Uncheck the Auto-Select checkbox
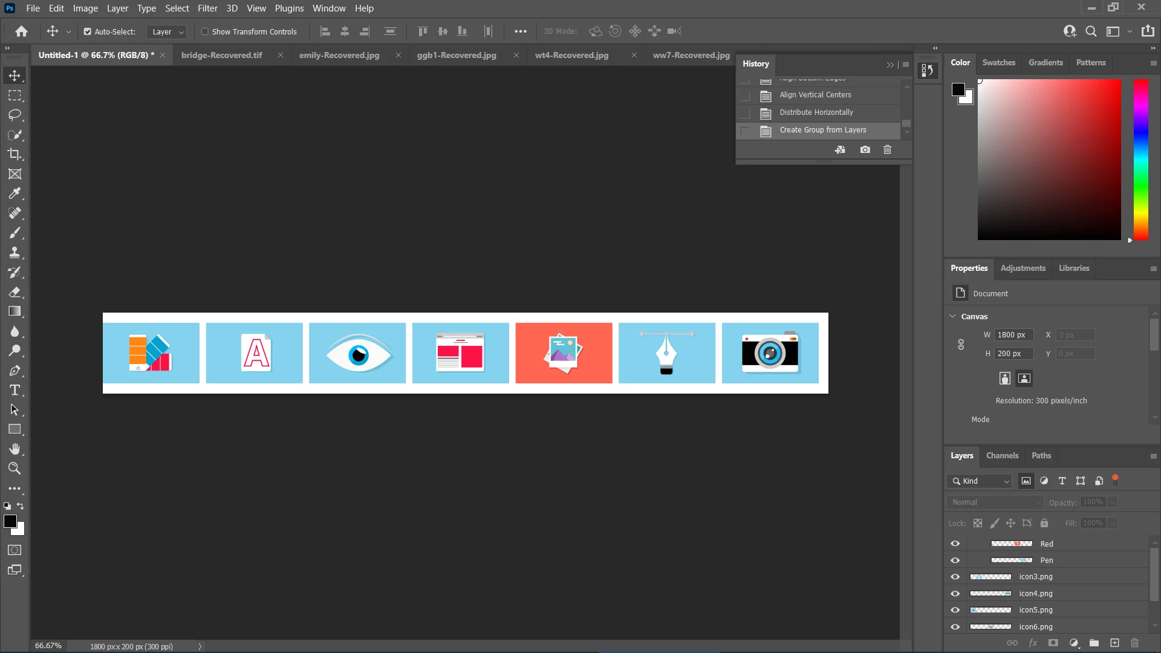The image size is (1161, 653). coord(87,31)
